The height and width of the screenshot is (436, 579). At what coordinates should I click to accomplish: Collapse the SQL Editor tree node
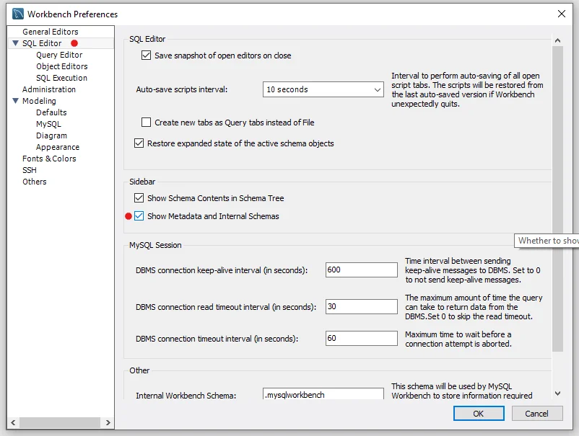pos(15,43)
